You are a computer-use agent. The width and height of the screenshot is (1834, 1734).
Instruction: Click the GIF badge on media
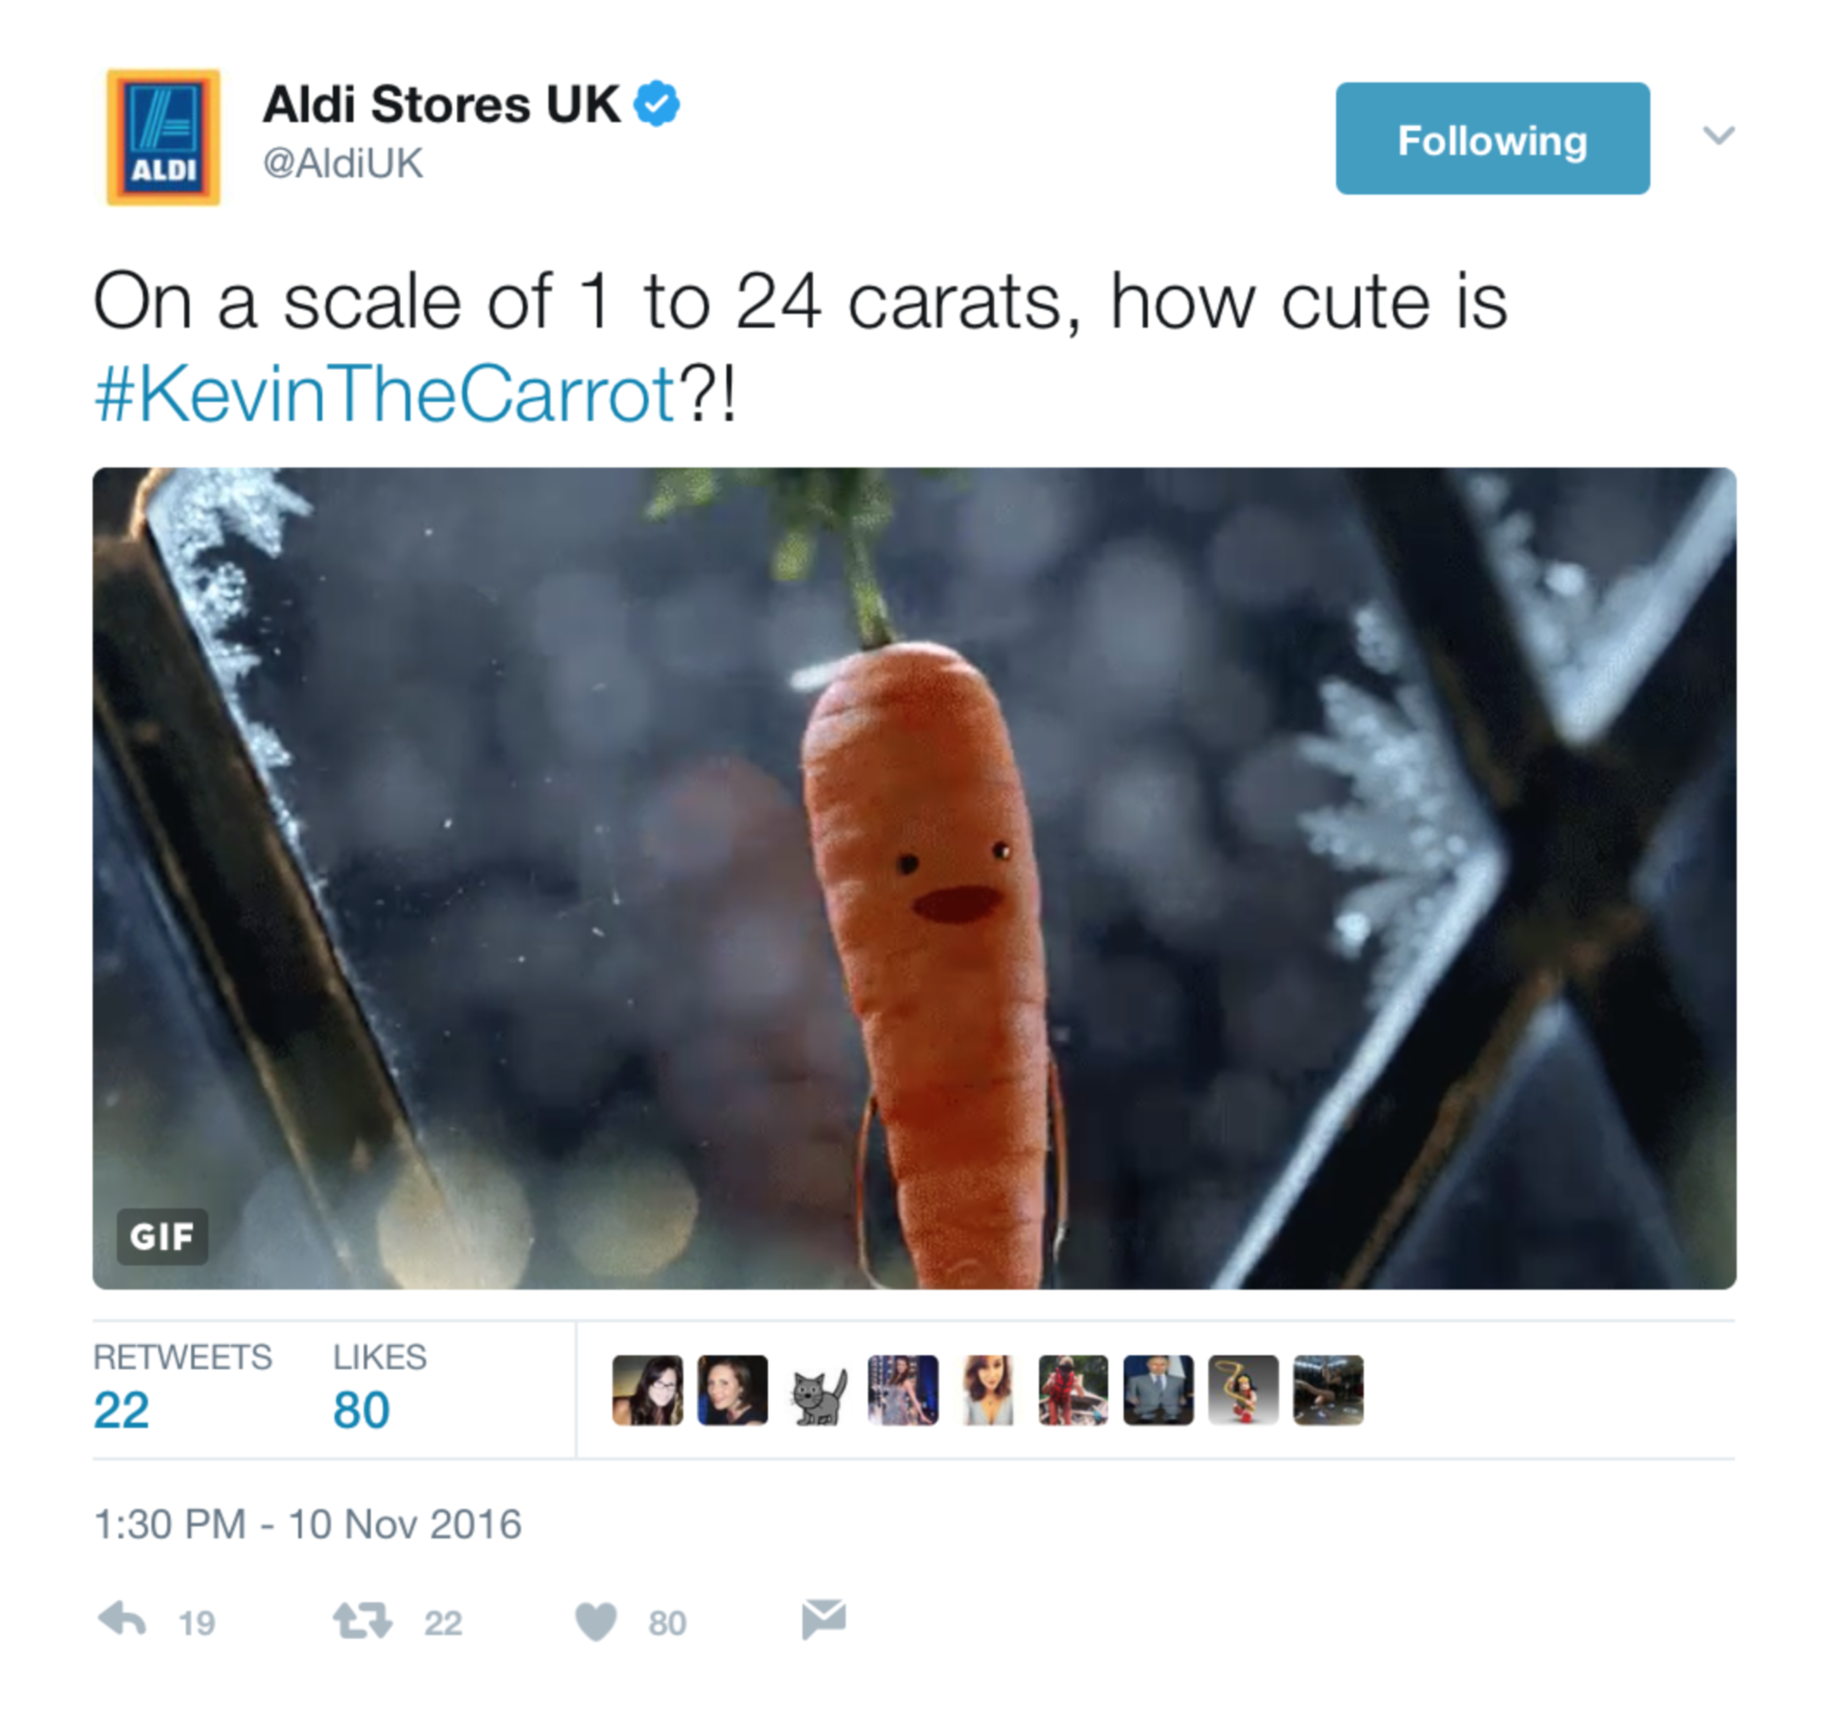(x=161, y=1236)
